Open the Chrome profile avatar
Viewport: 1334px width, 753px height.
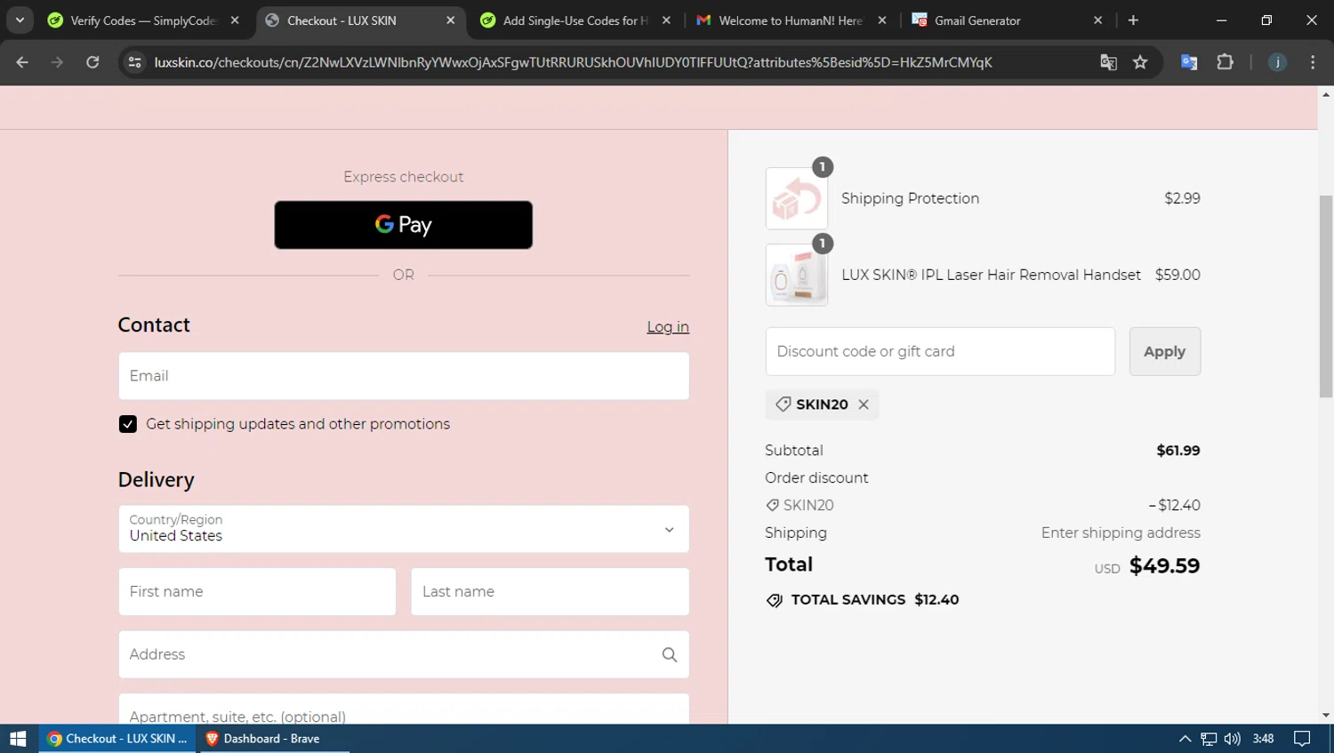1277,62
